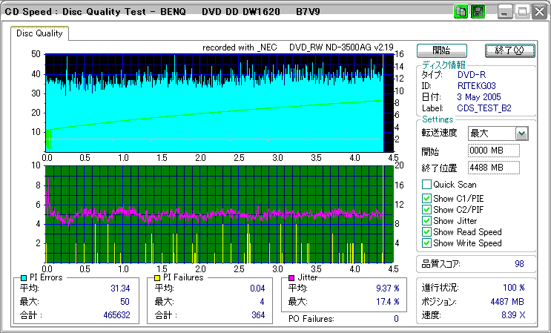Uncheck Show Write Speed option
The height and width of the screenshot is (333, 551).
pos(426,243)
